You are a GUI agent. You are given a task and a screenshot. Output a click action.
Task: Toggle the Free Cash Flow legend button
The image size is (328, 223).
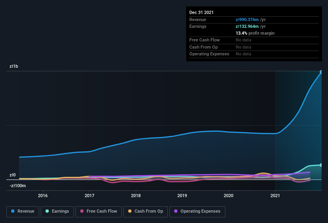coord(99,211)
